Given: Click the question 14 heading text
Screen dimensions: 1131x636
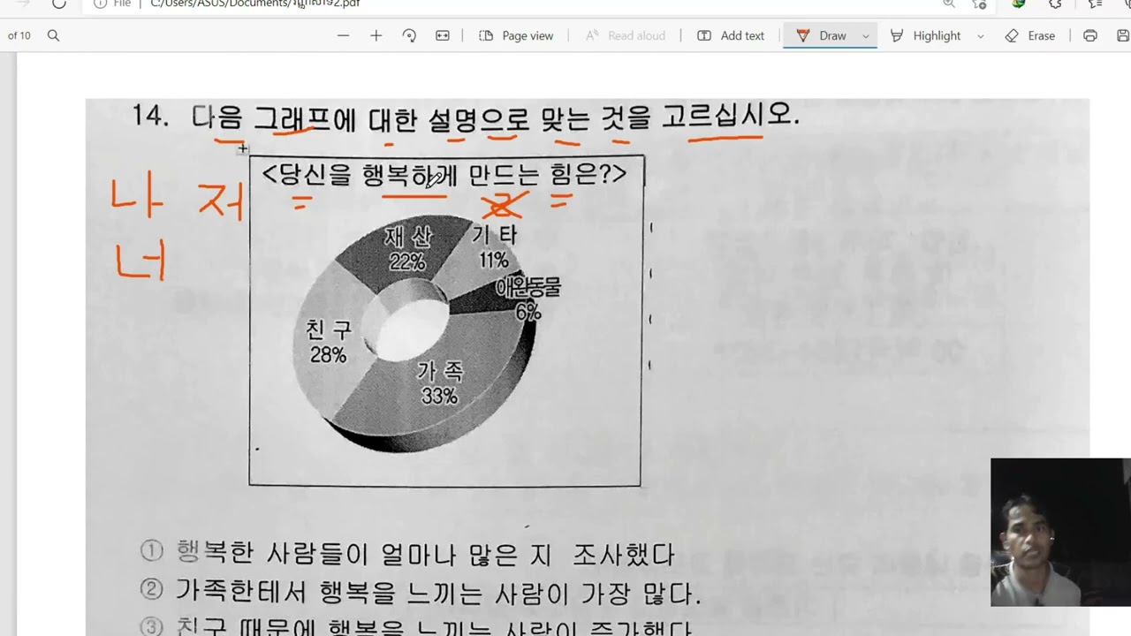Looking at the screenshot, I should coord(465,117).
